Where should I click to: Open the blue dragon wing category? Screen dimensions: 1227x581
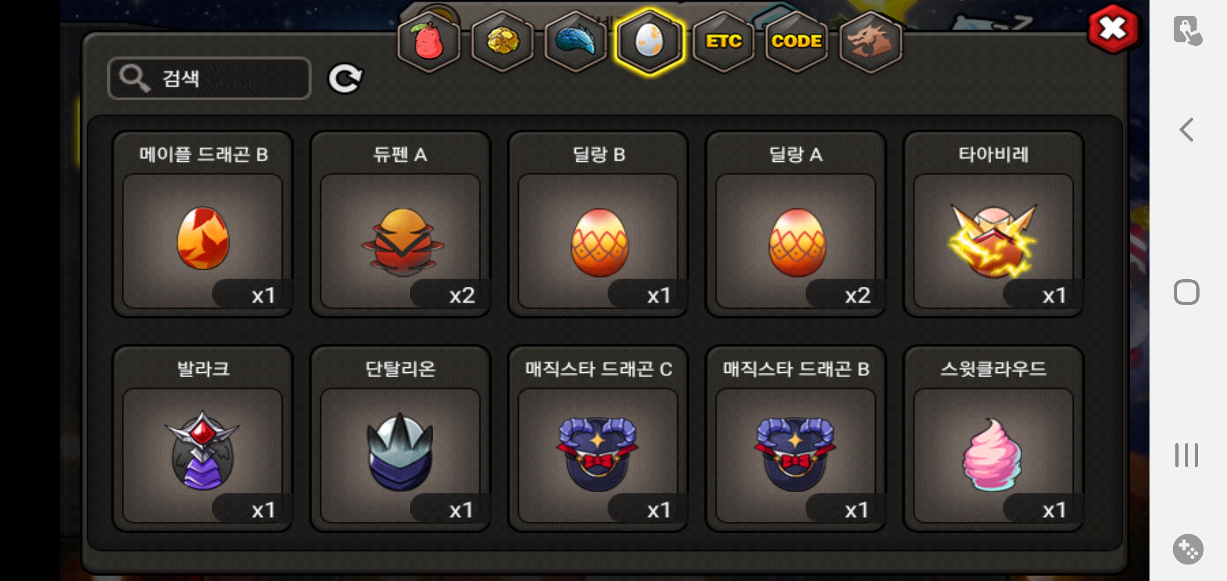[x=576, y=41]
